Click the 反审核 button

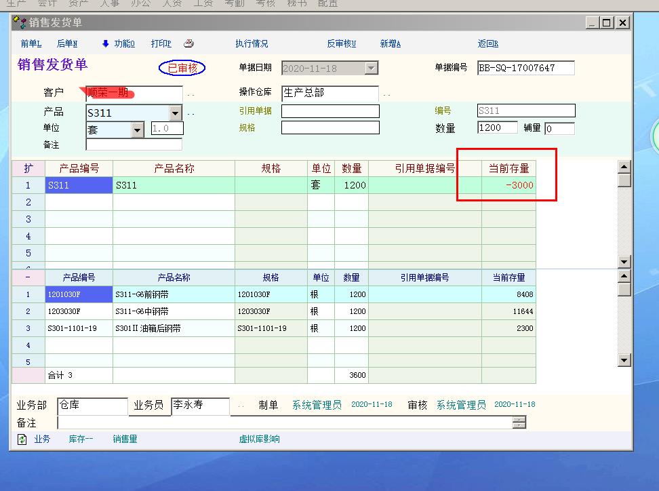(x=341, y=43)
